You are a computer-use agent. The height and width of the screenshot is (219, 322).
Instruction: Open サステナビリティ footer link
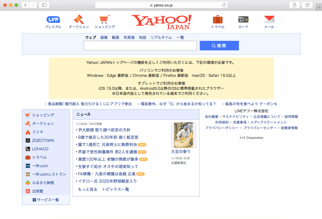[x=235, y=117]
